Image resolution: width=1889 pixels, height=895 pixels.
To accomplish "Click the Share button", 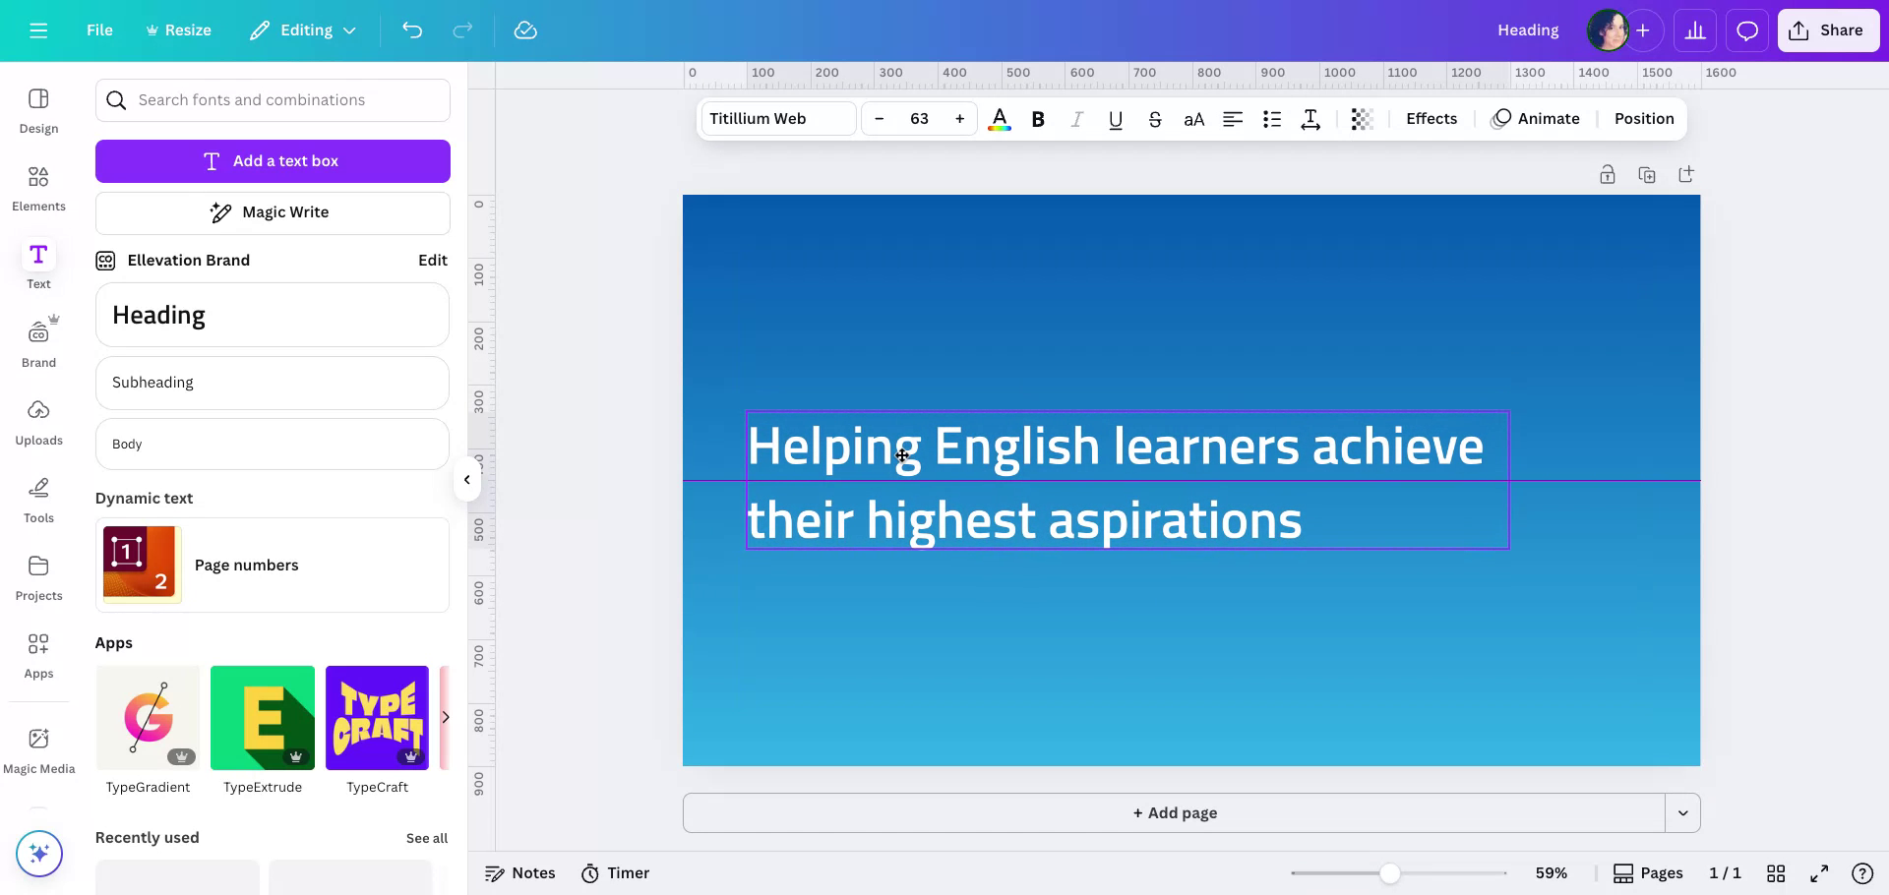I will [1827, 30].
